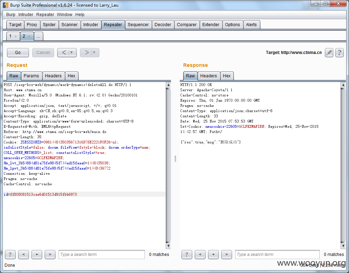This screenshot has height=273, width=349.
Task: Click the pencil edit target icon
Action: (x=329, y=53)
